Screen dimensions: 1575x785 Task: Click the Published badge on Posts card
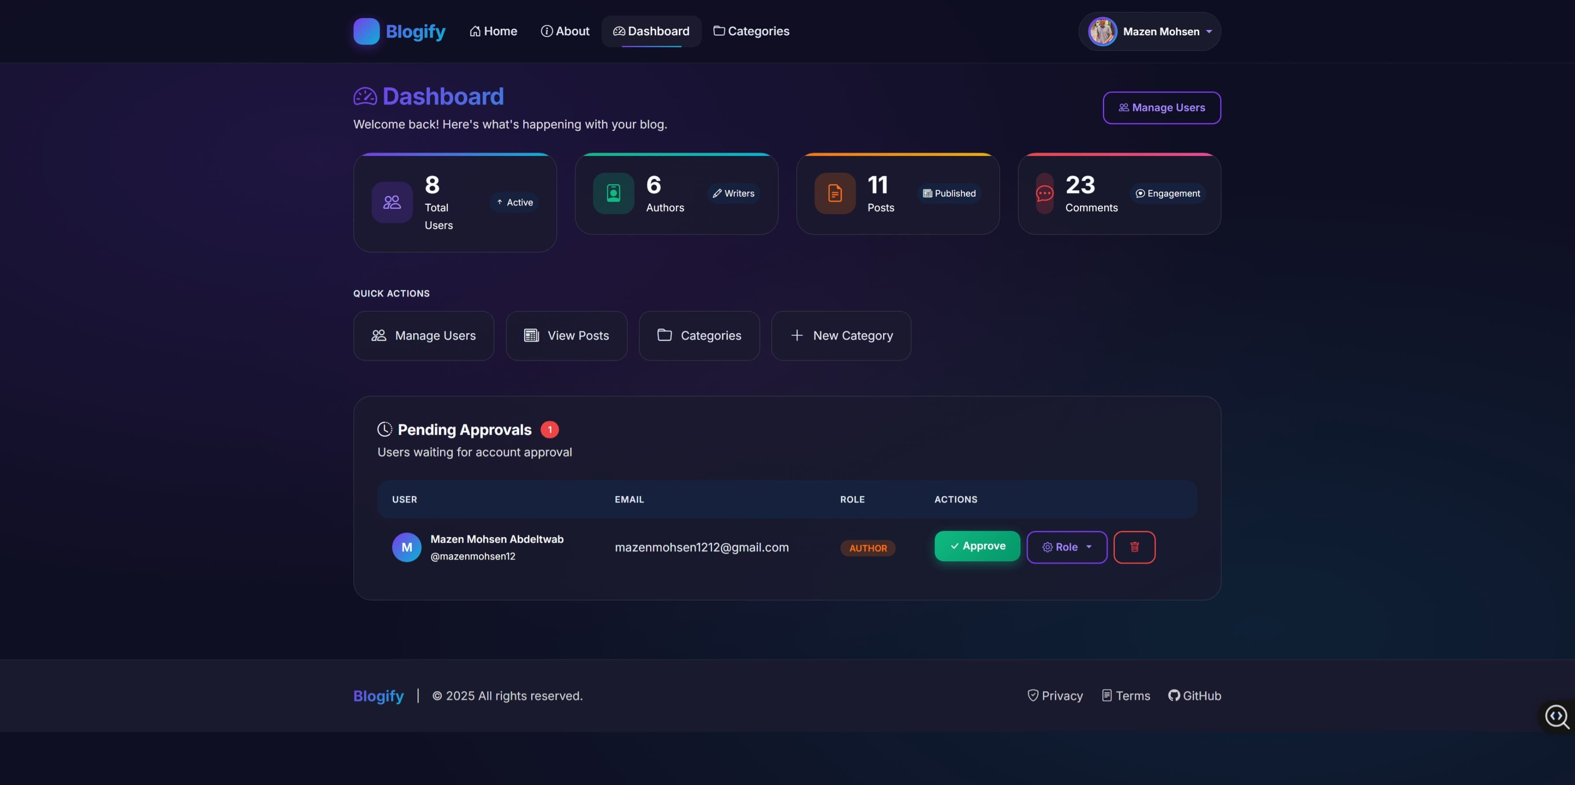click(949, 193)
